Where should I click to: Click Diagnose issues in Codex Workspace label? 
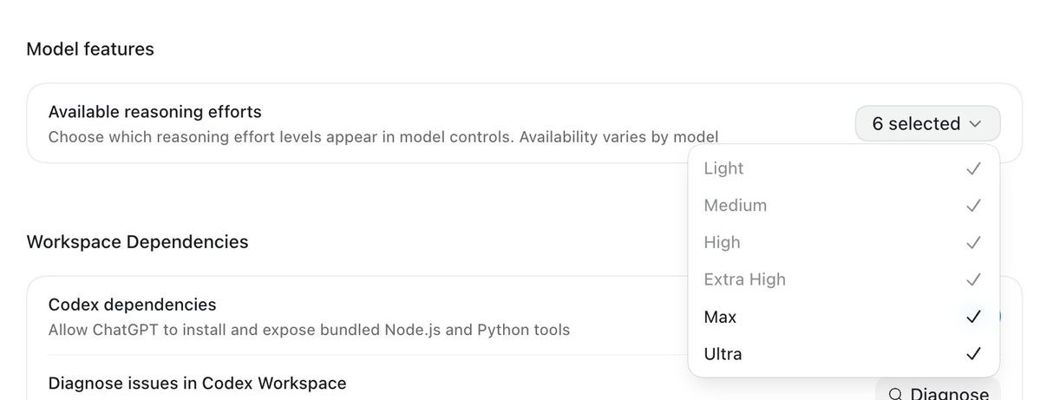197,384
